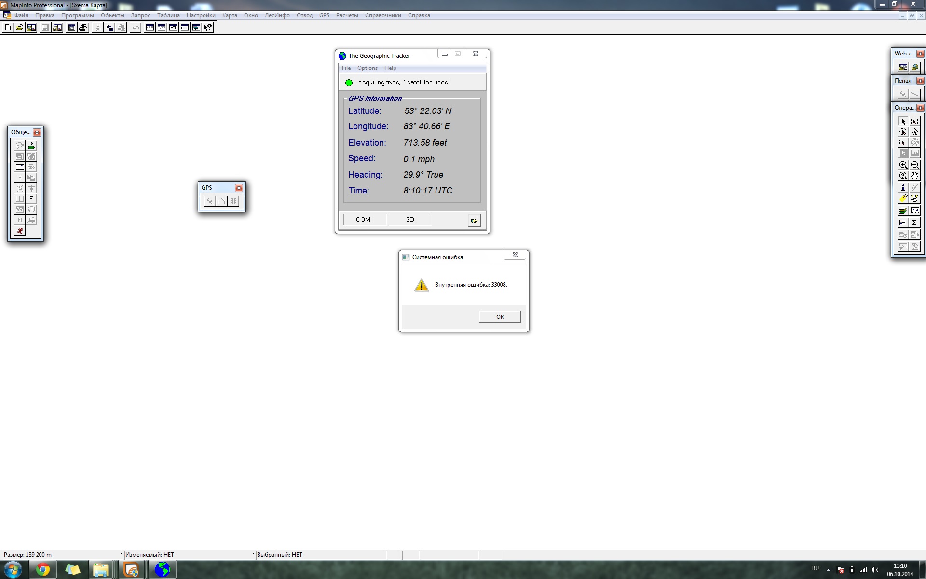Screen dimensions: 926x579
Task: Select the Zoom-in magnifier tool
Action: tap(903, 165)
